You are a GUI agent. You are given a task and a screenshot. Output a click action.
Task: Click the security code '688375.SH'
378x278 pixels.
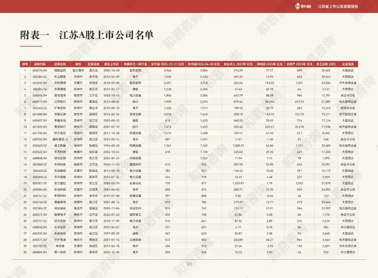pyautogui.click(x=40, y=214)
